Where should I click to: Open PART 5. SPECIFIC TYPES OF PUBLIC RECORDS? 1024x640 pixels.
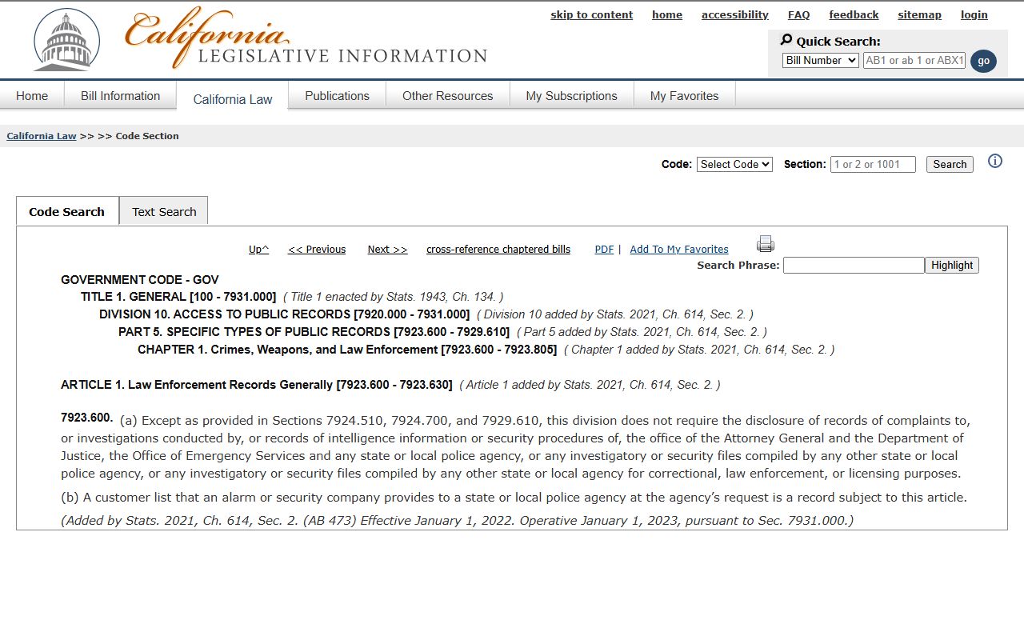314,332
